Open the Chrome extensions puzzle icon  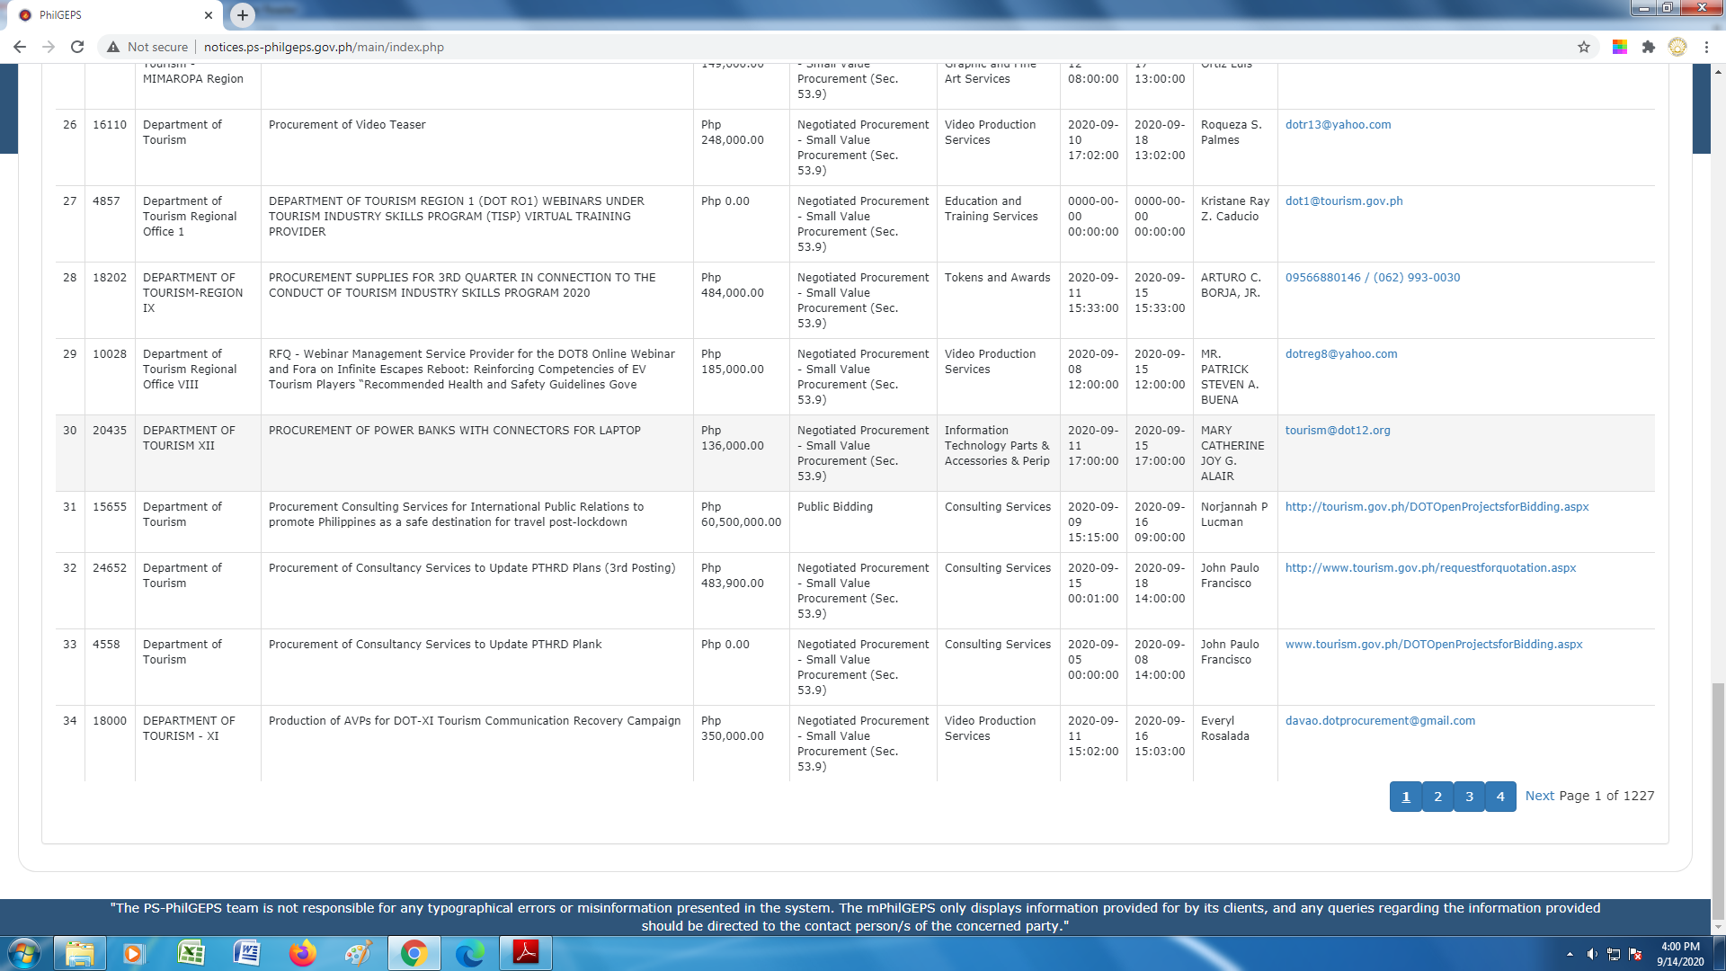click(x=1649, y=47)
